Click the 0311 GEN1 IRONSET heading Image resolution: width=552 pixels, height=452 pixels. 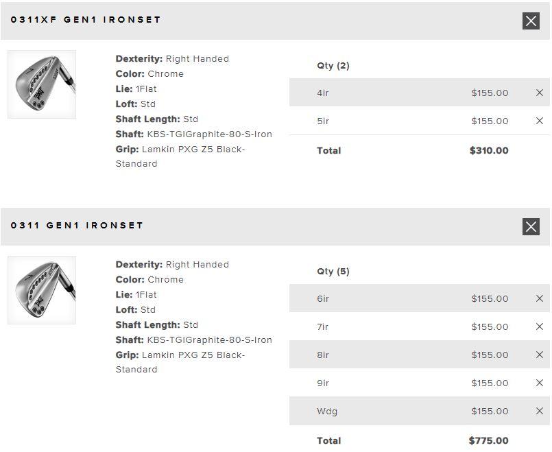[x=77, y=226]
